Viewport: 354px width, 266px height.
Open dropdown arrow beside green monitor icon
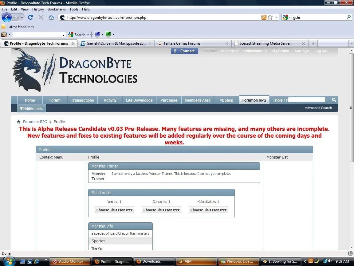[x=113, y=34]
